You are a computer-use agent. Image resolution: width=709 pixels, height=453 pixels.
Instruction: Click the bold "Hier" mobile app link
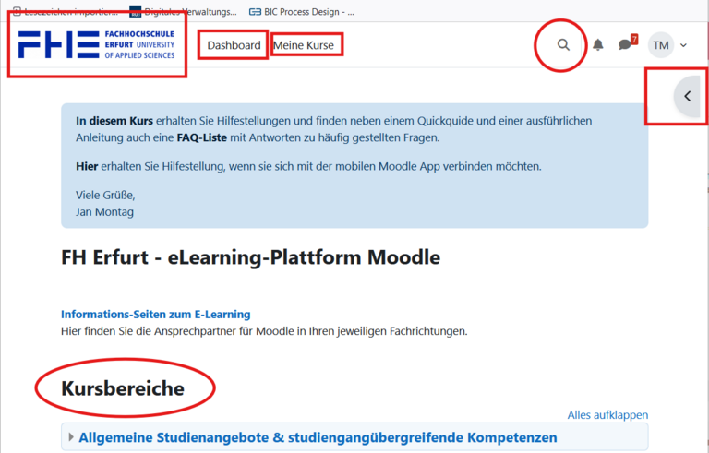tap(88, 166)
